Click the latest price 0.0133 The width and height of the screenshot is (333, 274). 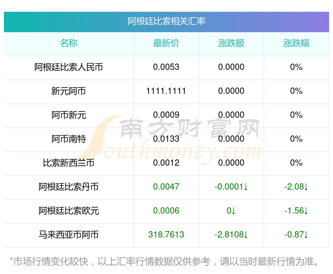pos(166,139)
